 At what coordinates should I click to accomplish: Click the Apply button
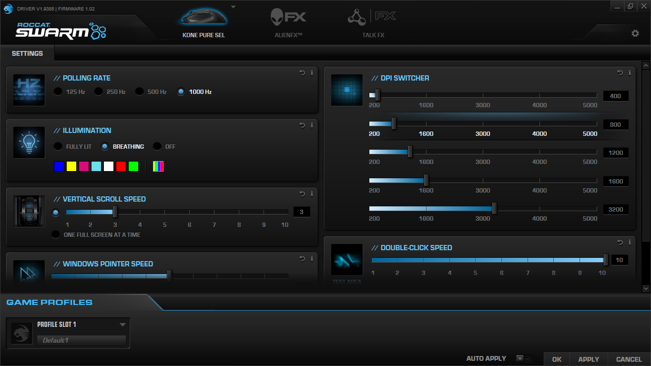click(589, 359)
